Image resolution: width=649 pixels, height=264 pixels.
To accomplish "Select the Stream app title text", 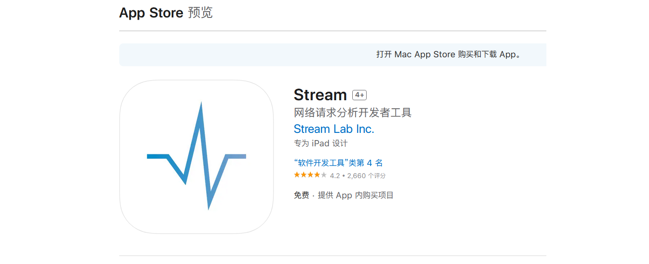I will [320, 94].
